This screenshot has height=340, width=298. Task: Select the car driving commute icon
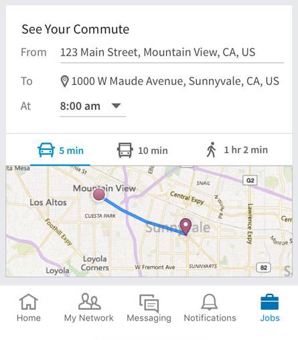coord(46,150)
